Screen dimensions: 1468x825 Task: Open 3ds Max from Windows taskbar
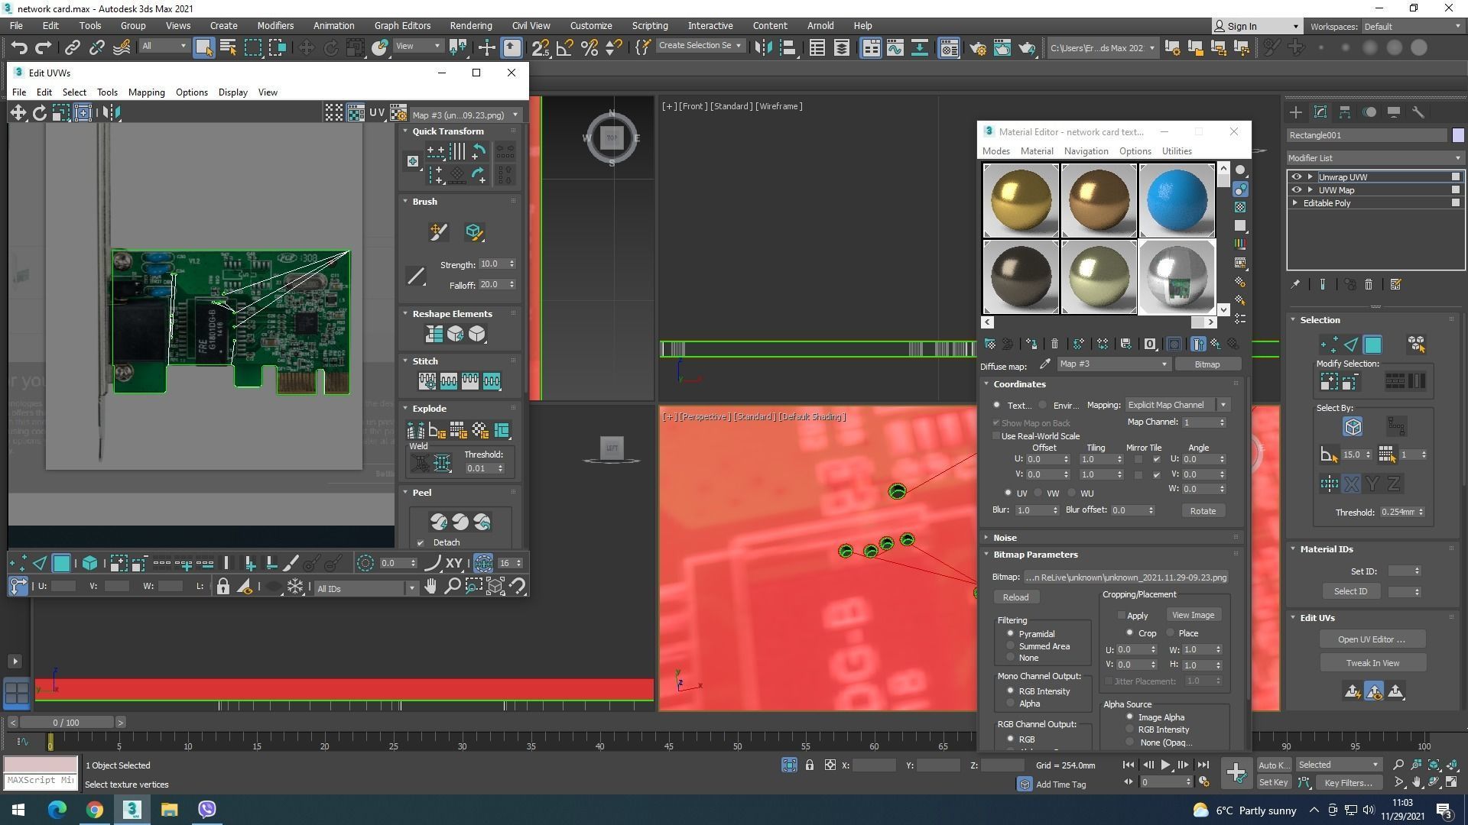132,810
